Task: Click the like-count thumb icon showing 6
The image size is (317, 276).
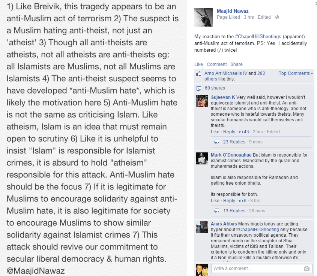Action: click(x=241, y=201)
